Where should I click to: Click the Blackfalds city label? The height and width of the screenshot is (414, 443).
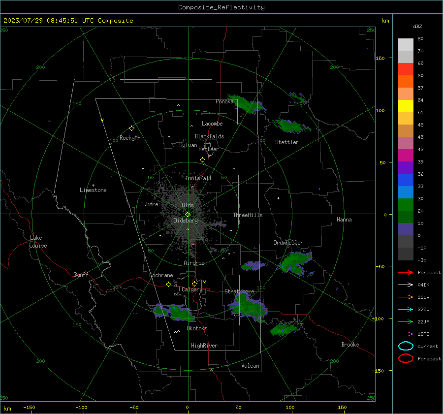pyautogui.click(x=209, y=136)
